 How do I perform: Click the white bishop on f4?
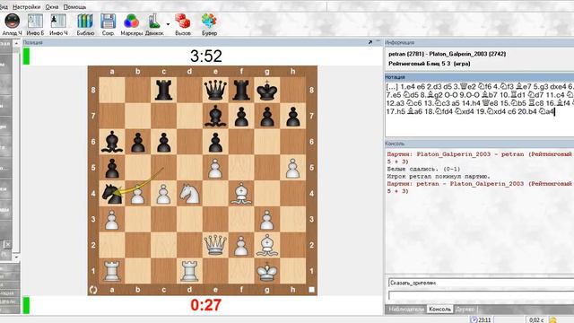coord(241,194)
